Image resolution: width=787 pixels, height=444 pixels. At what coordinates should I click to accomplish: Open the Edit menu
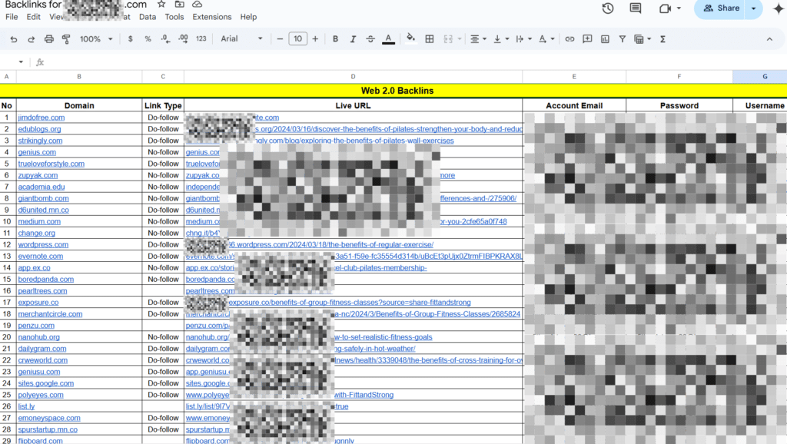(x=34, y=17)
